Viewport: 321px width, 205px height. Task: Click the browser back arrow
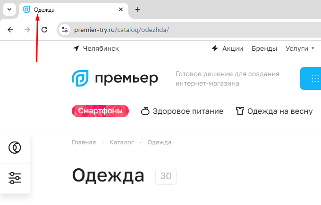pos(10,30)
